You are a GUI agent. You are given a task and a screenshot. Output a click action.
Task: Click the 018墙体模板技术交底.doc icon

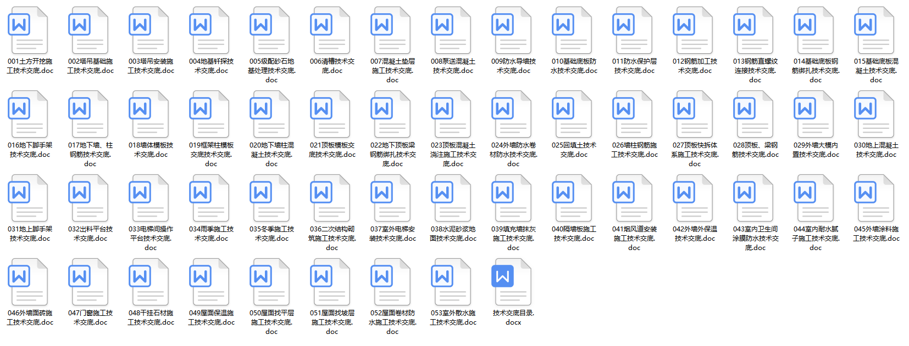point(148,114)
